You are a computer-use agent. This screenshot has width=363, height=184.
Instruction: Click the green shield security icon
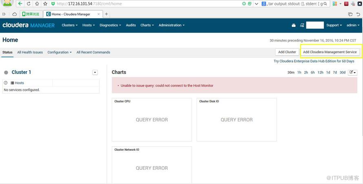click(x=53, y=4)
